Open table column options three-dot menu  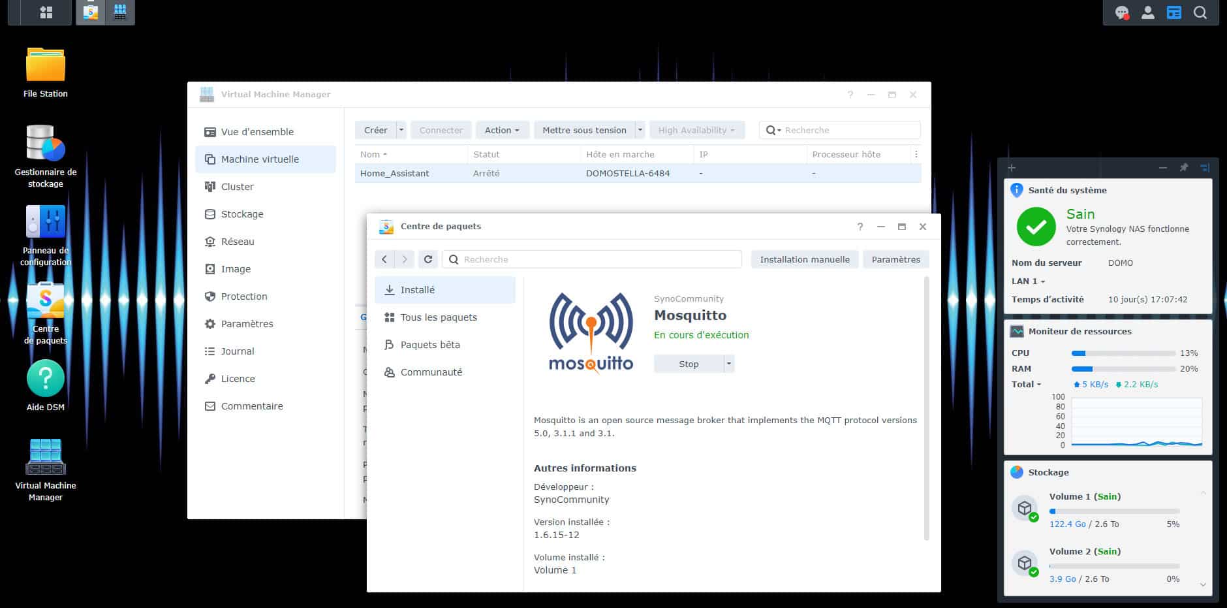[x=916, y=155]
